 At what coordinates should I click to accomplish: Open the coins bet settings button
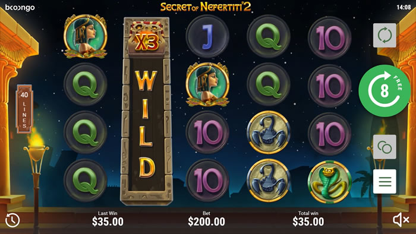(x=385, y=147)
